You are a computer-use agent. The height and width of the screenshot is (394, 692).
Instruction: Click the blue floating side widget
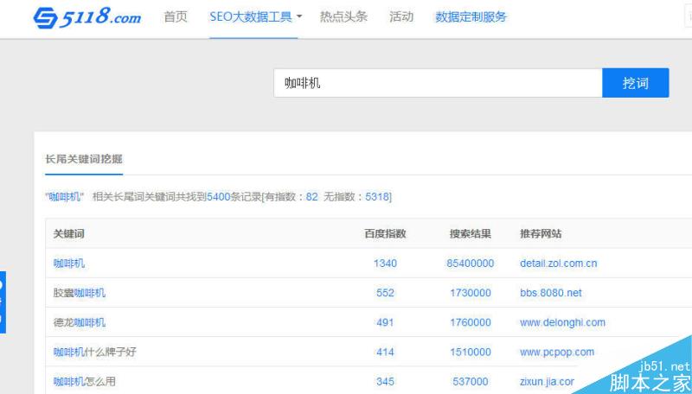point(3,302)
